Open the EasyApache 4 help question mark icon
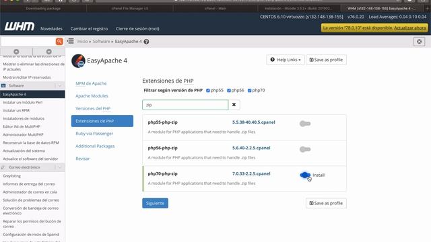 coord(146,42)
